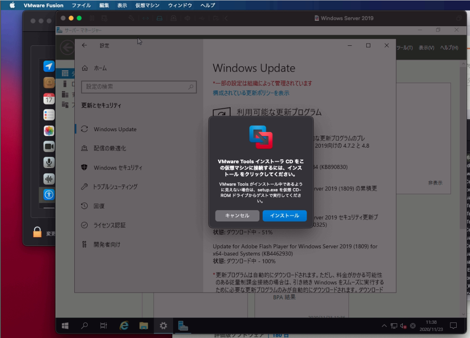Click the search magnifier icon in Settings
The width and height of the screenshot is (470, 338).
190,87
